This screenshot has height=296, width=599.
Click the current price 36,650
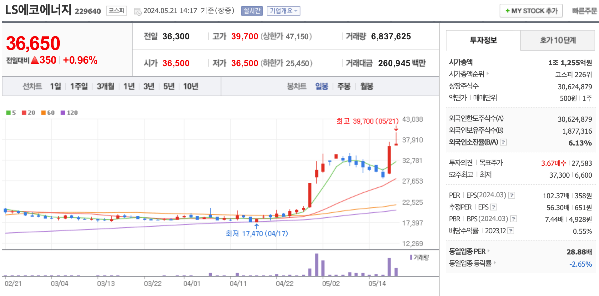33,43
